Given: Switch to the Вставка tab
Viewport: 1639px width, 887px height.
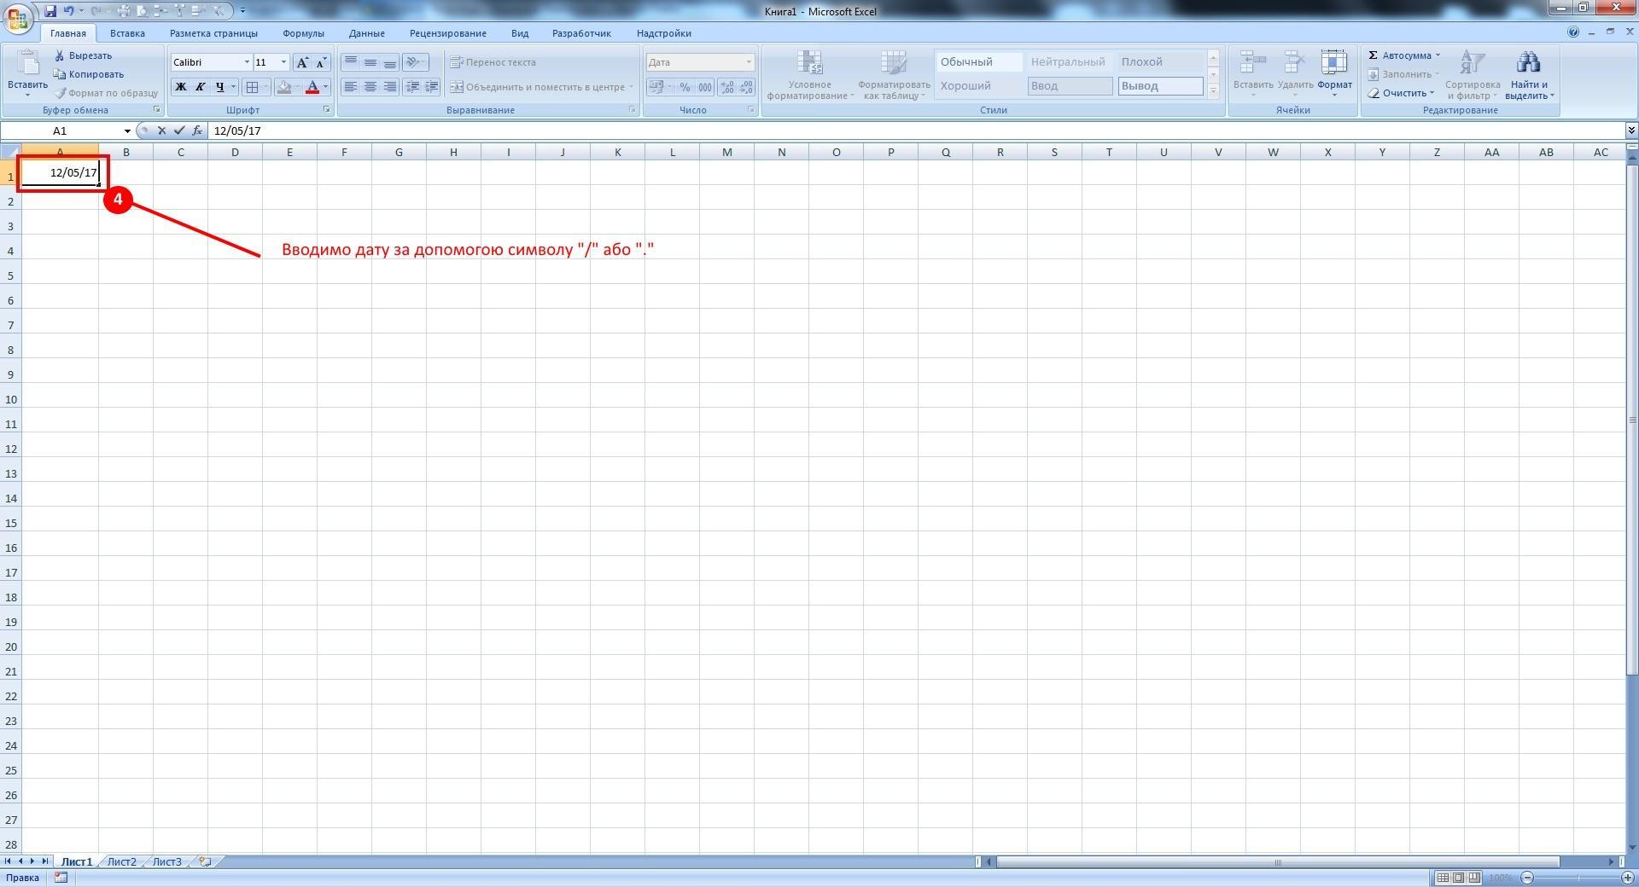Looking at the screenshot, I should coord(127,33).
